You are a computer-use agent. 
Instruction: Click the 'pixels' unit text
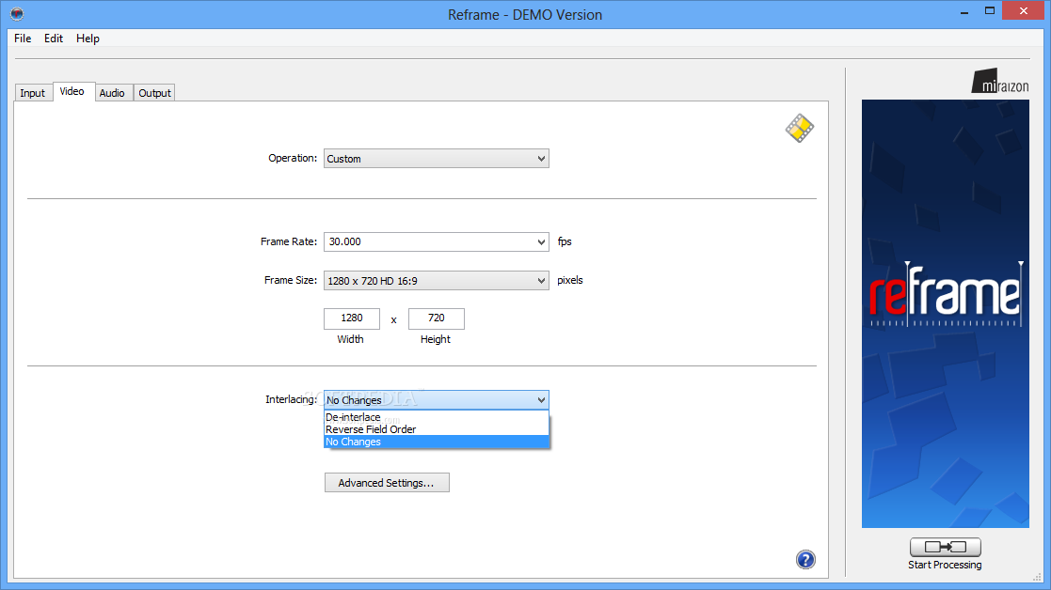(570, 280)
